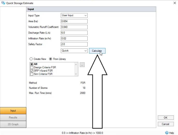
Task: Click the Max. Run Time value 2880
Action: pos(83,93)
